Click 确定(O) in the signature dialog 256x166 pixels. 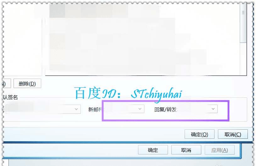click(x=199, y=134)
